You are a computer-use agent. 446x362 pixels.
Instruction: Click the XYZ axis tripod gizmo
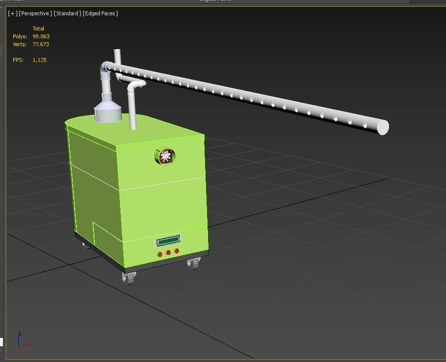(20, 340)
